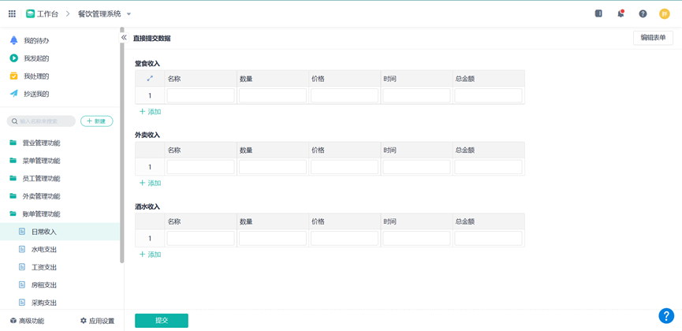Click the 编辑表单 button
Image resolution: width=682 pixels, height=331 pixels.
[x=653, y=38]
